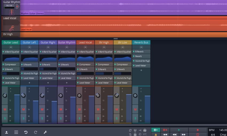Click the wrench settings icon in bottom toolbar

[x=45, y=132]
